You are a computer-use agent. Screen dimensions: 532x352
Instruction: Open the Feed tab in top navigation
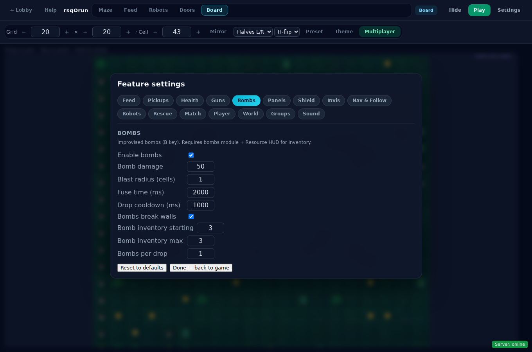[131, 10]
